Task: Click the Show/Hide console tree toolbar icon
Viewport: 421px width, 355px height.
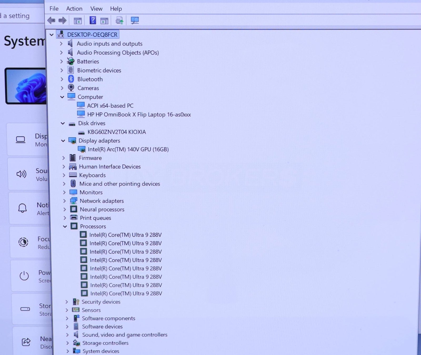Action: point(78,21)
